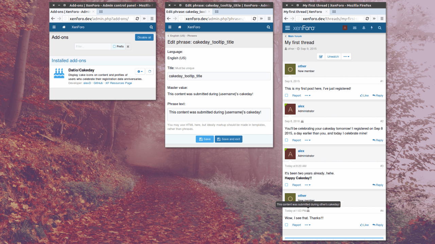Screen dimensions: 435x244
Task: Expand toolbar overflow chevron in Edit phrase browser
Action: pos(261,19)
